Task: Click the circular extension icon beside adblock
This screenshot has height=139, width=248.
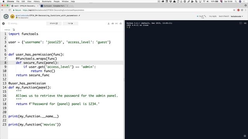Action: pyautogui.click(x=242, y=10)
